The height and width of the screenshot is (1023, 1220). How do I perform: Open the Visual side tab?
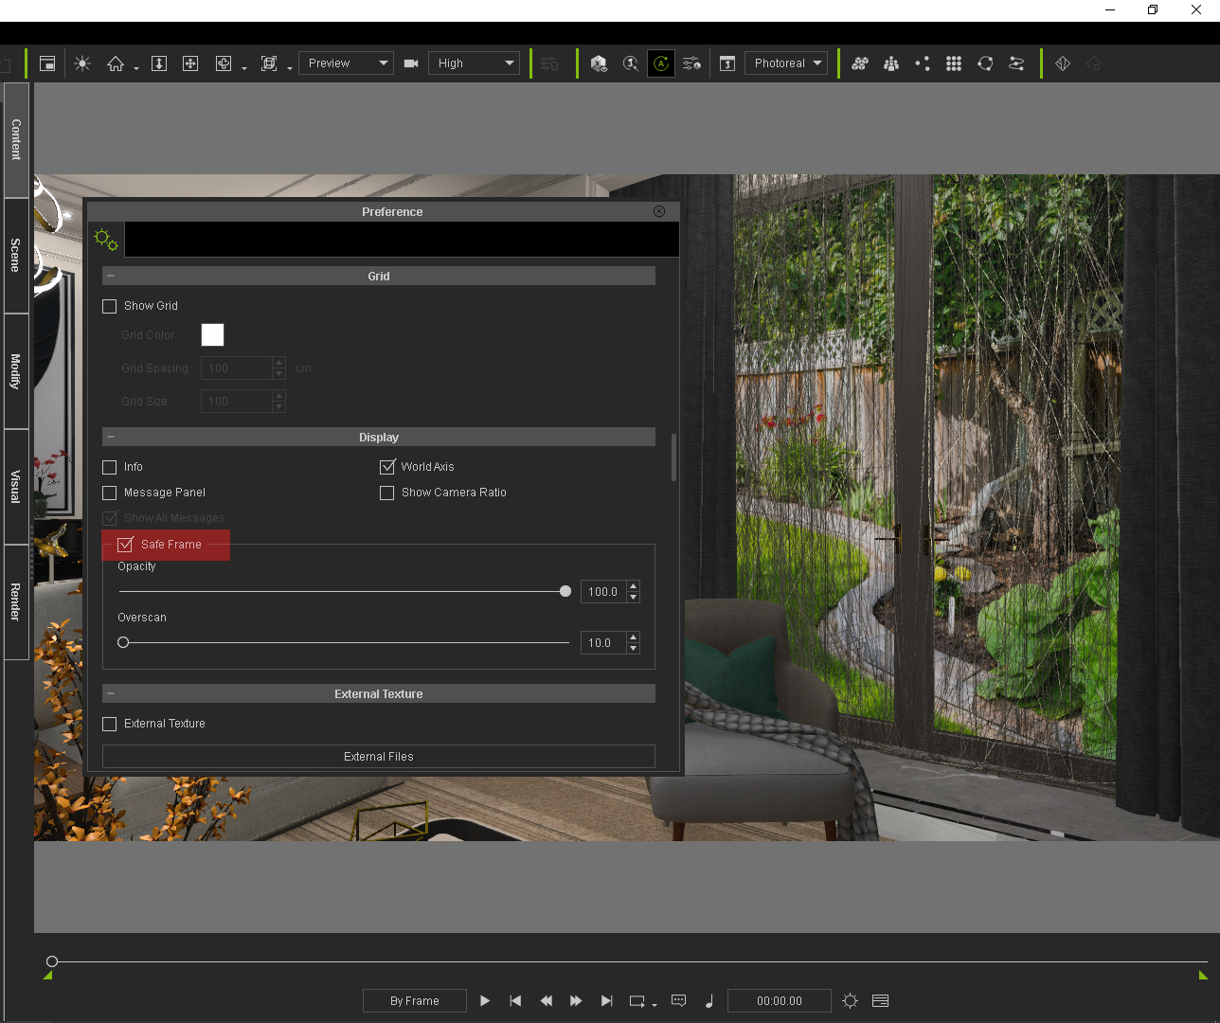coord(16,487)
